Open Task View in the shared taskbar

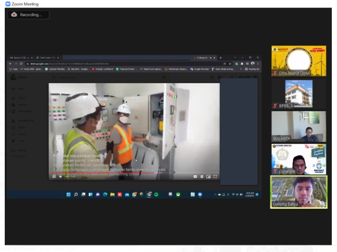tap(83, 194)
